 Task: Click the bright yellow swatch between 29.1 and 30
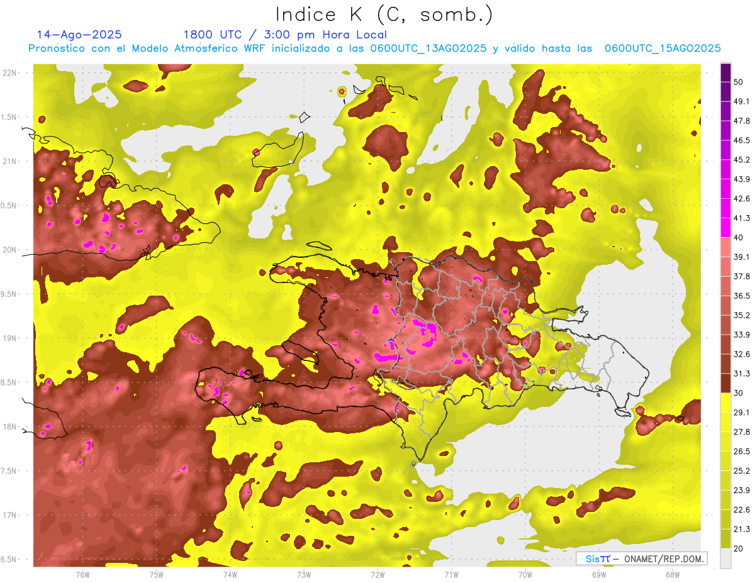pos(725,403)
